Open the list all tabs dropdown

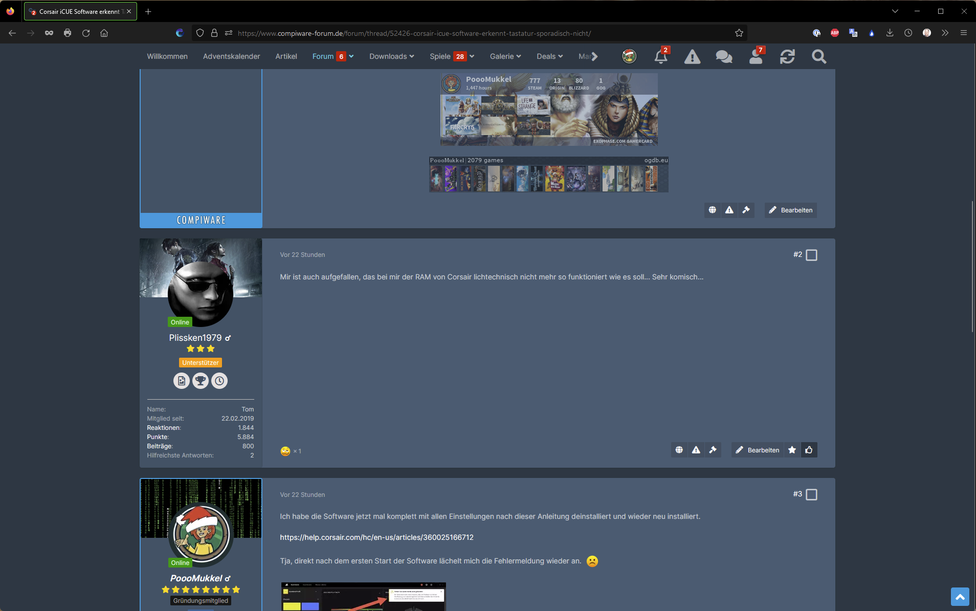(x=895, y=11)
